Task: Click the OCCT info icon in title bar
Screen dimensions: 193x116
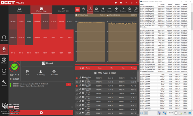Action: click(x=116, y=3)
